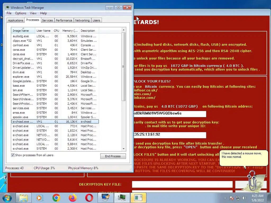Show hidden tray icons arrow

tap(225, 198)
